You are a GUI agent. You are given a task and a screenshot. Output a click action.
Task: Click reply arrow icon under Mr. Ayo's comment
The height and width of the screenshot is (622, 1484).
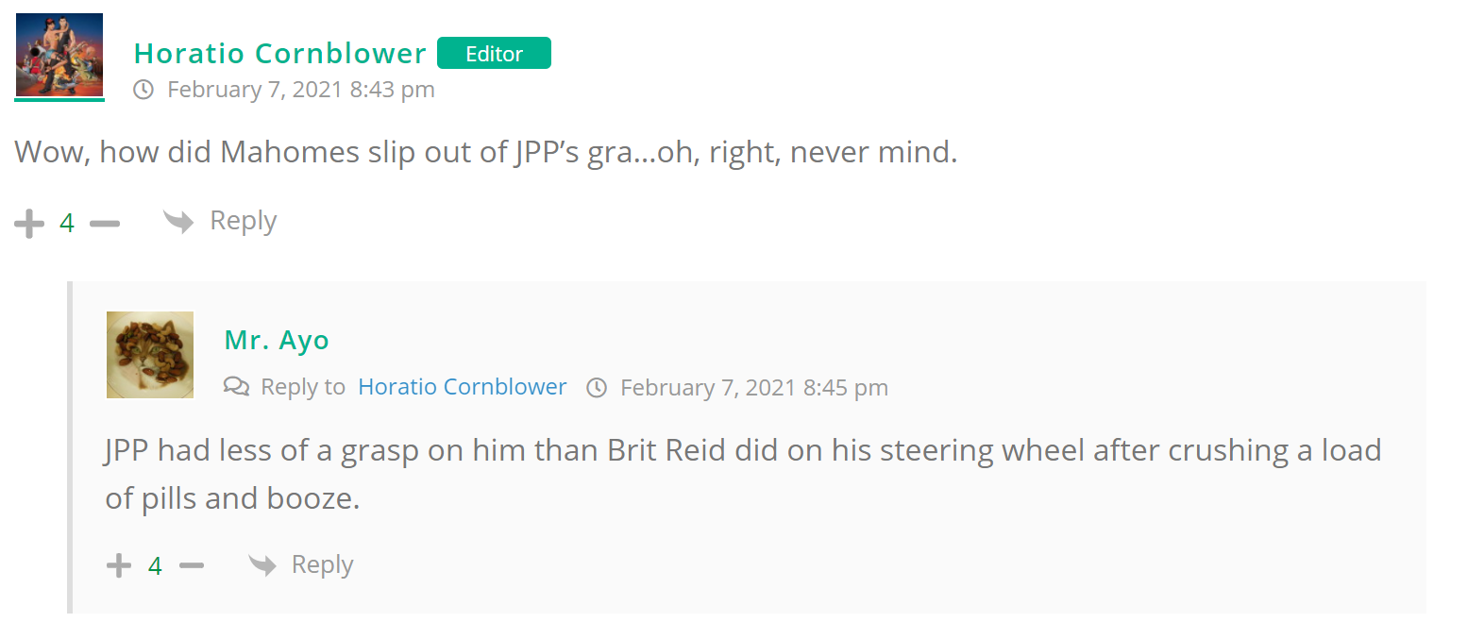click(x=261, y=564)
